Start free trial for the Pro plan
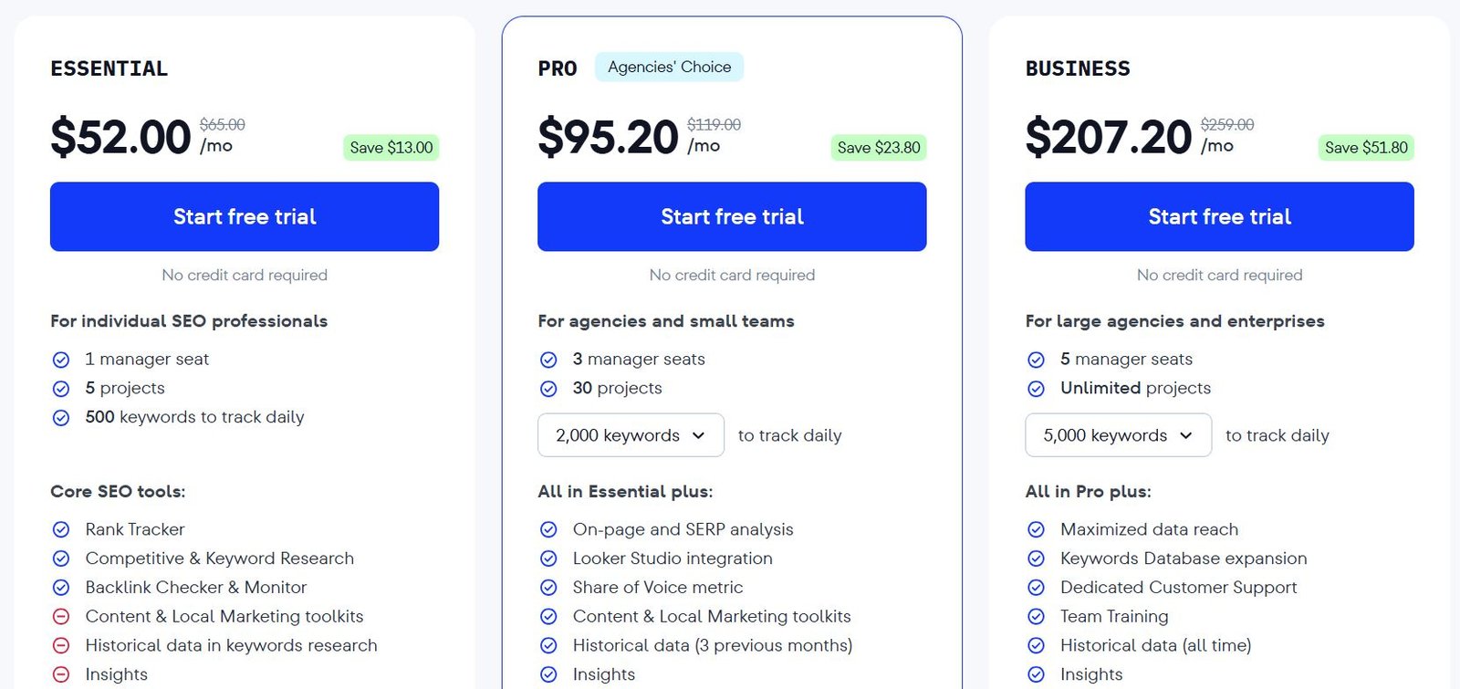The width and height of the screenshot is (1460, 689). click(x=732, y=216)
